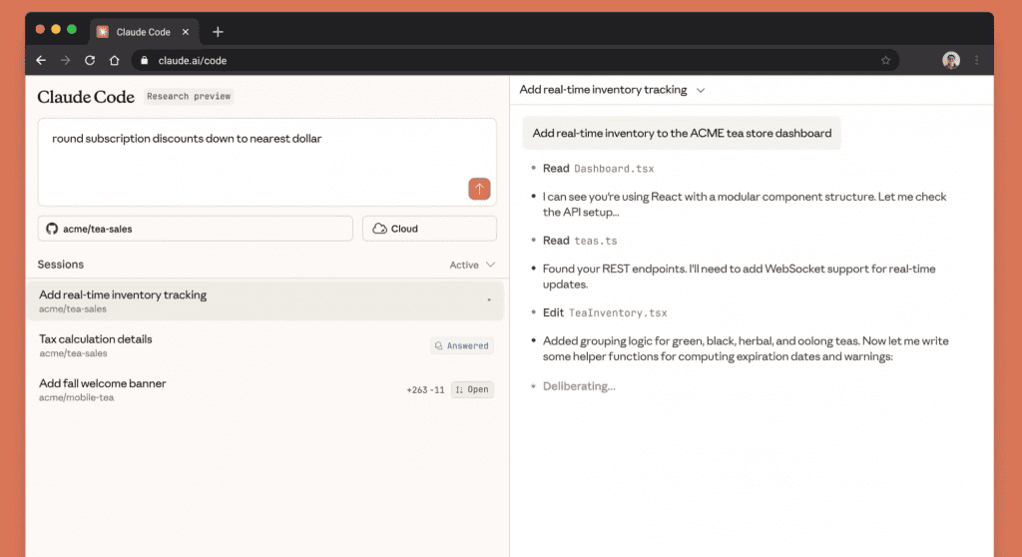Open a new browser tab
1022x557 pixels.
[x=218, y=31]
